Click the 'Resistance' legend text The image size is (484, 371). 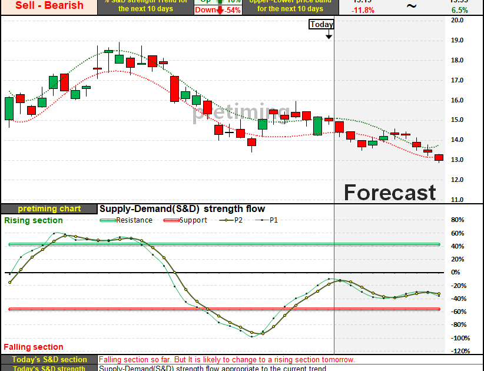coord(134,220)
